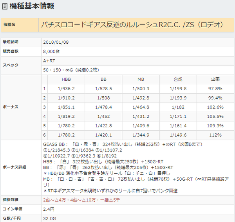Select setting 4 combined value 1/171.1
The width and height of the screenshot is (235, 222).
[178, 116]
